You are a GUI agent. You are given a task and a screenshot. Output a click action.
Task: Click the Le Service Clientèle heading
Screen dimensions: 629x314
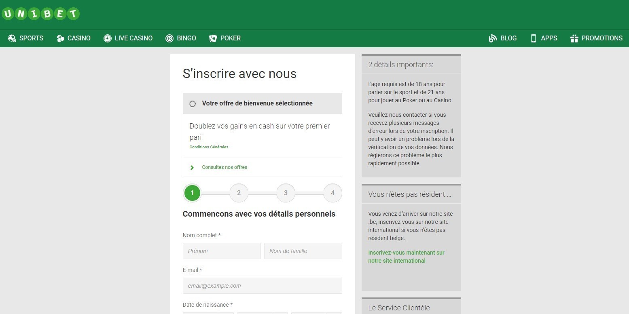coord(399,308)
